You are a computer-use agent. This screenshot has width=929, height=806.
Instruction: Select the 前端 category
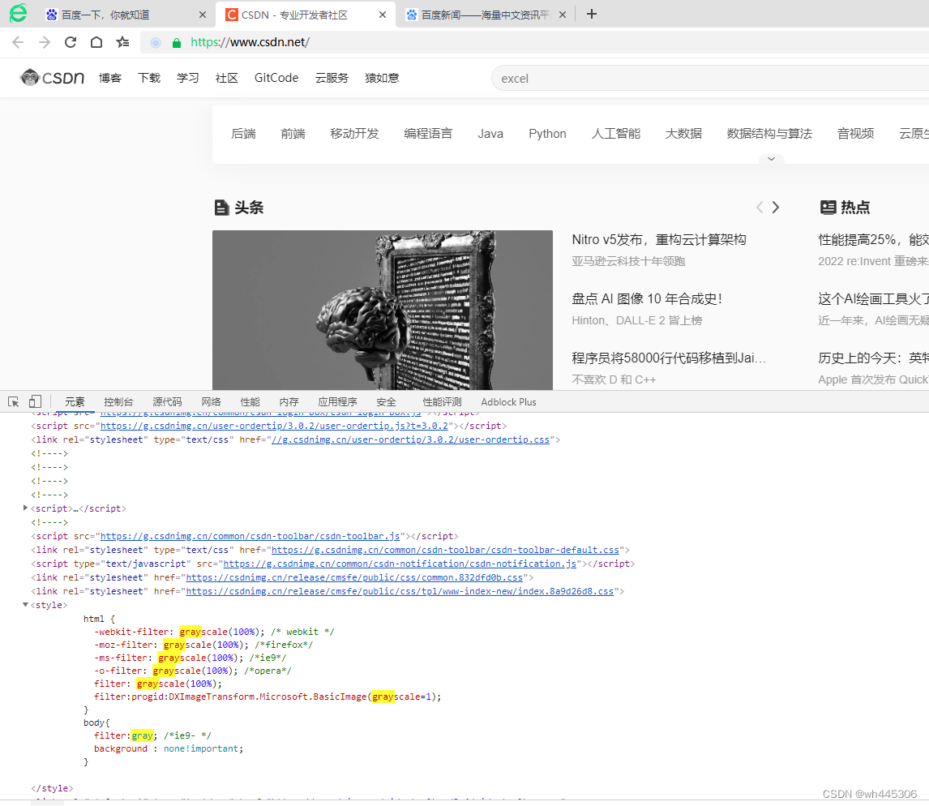pyautogui.click(x=293, y=134)
